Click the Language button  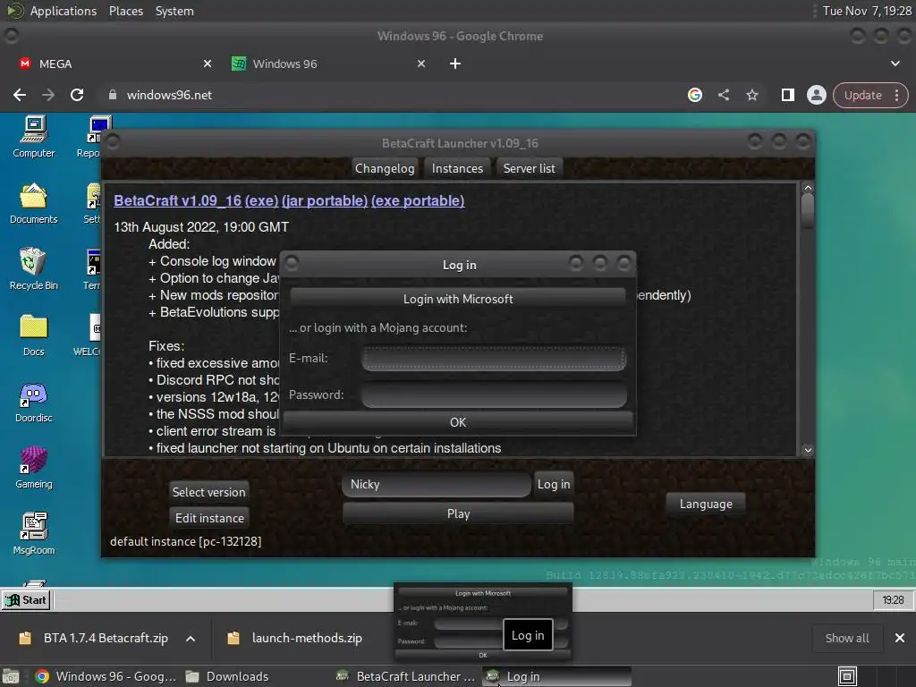click(x=706, y=504)
